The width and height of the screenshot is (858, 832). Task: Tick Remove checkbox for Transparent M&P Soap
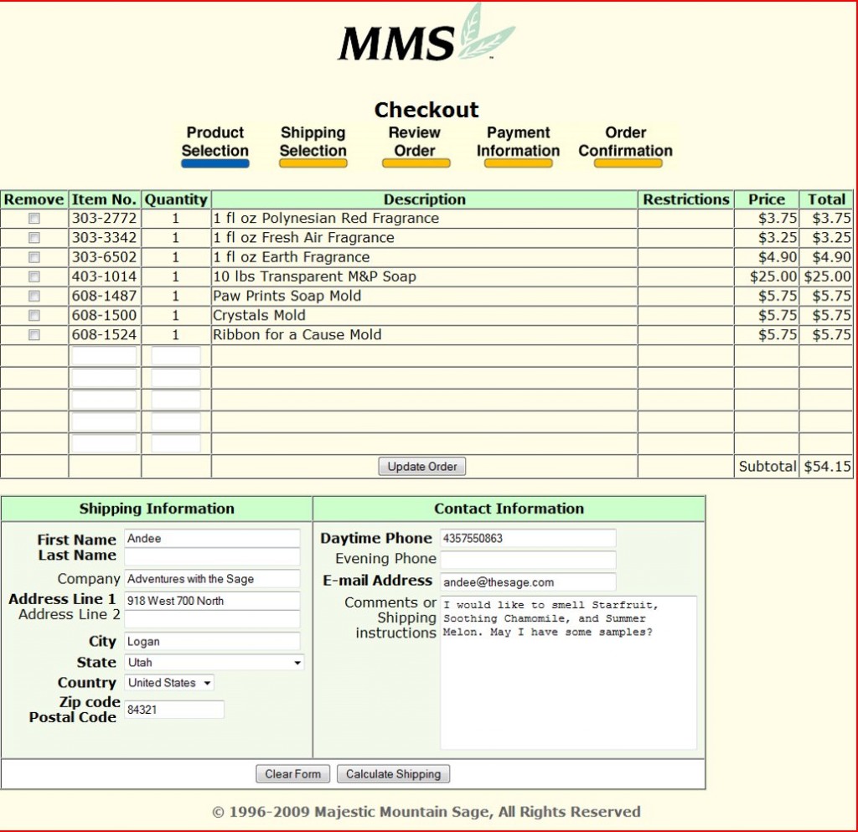pos(34,276)
